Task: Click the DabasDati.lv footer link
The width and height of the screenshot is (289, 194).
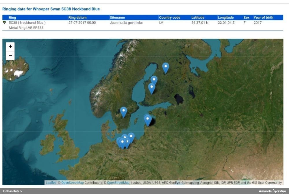Action: (x=12, y=191)
